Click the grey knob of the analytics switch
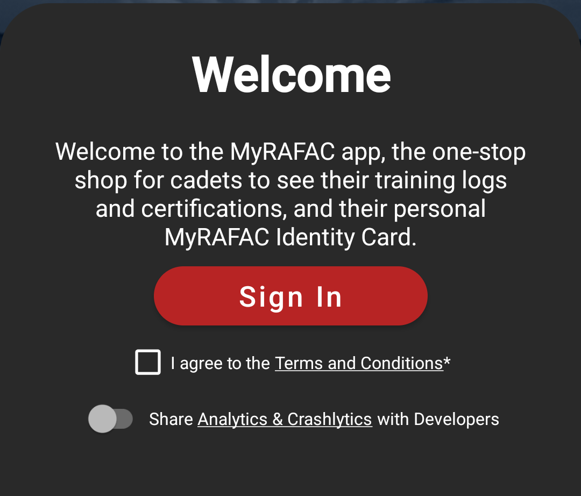581x496 pixels. click(x=102, y=419)
